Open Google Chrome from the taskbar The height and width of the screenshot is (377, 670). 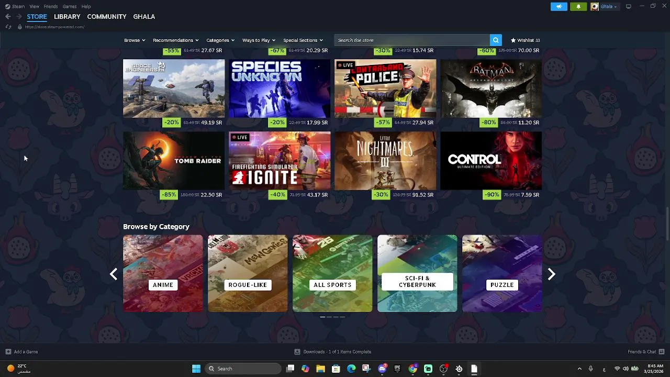(x=413, y=369)
